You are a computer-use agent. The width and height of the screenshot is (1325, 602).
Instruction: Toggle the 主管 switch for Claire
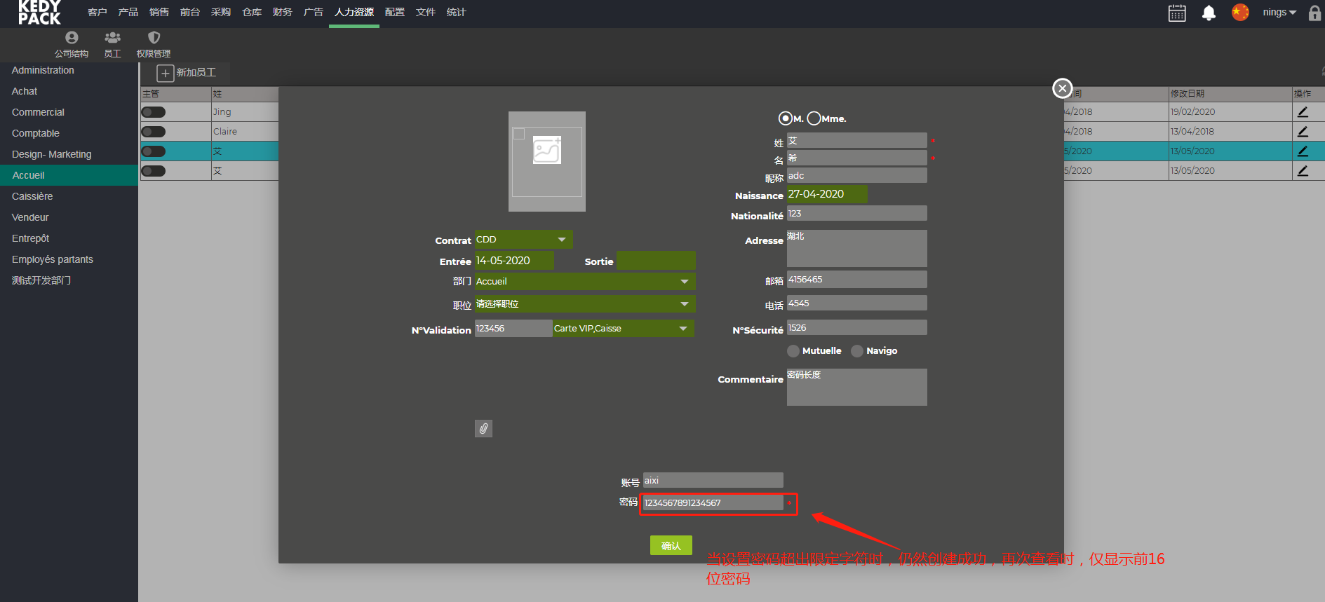click(153, 132)
